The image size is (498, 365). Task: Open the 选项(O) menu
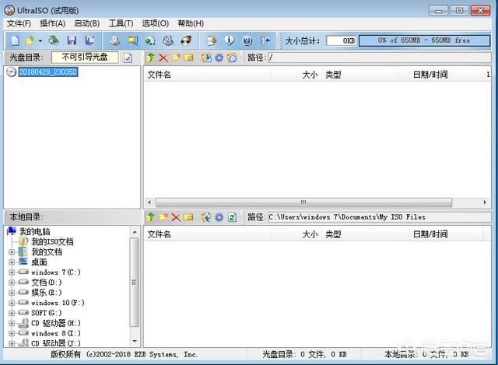[x=156, y=23]
